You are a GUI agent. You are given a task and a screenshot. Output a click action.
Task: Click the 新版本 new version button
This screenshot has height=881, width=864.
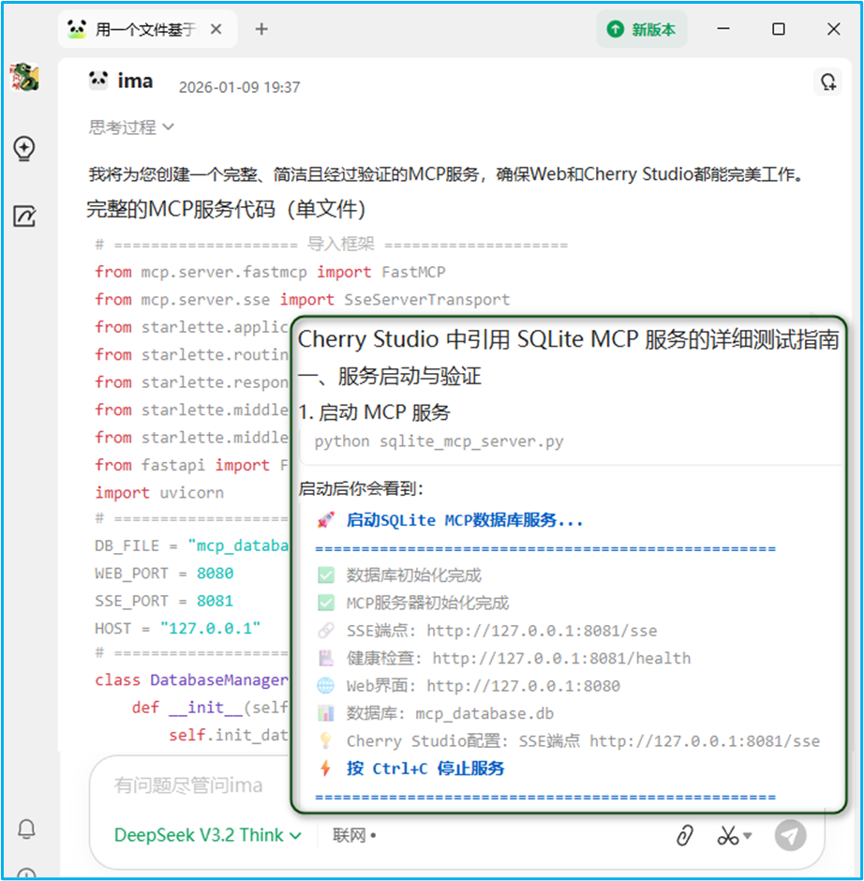point(641,29)
